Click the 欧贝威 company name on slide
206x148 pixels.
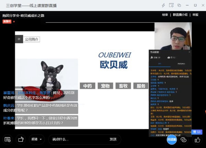tap(114, 65)
